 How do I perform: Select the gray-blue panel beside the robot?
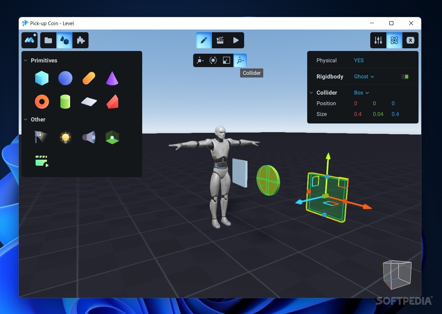coord(240,173)
